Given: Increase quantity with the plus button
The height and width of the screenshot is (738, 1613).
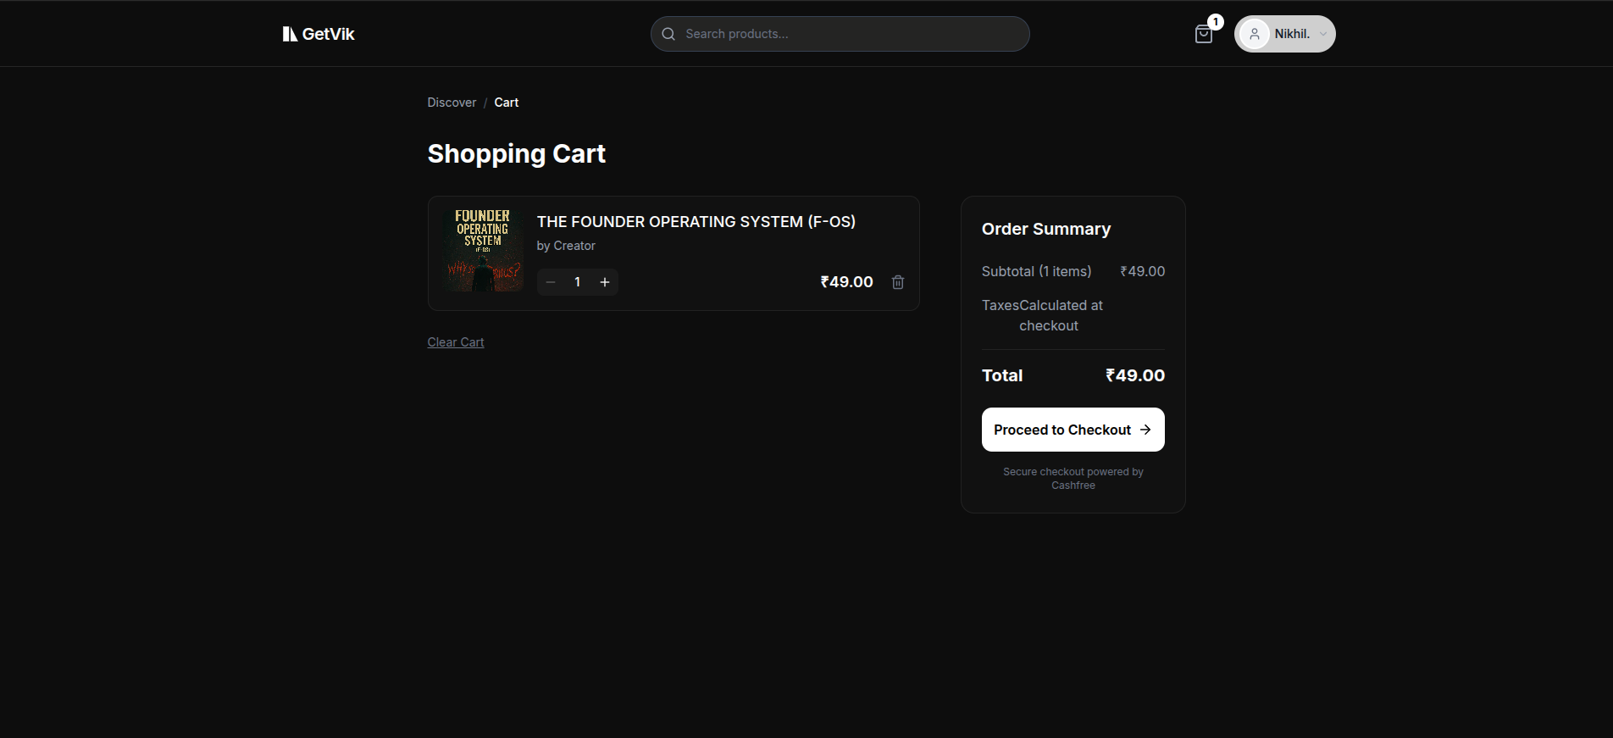Looking at the screenshot, I should coord(605,282).
